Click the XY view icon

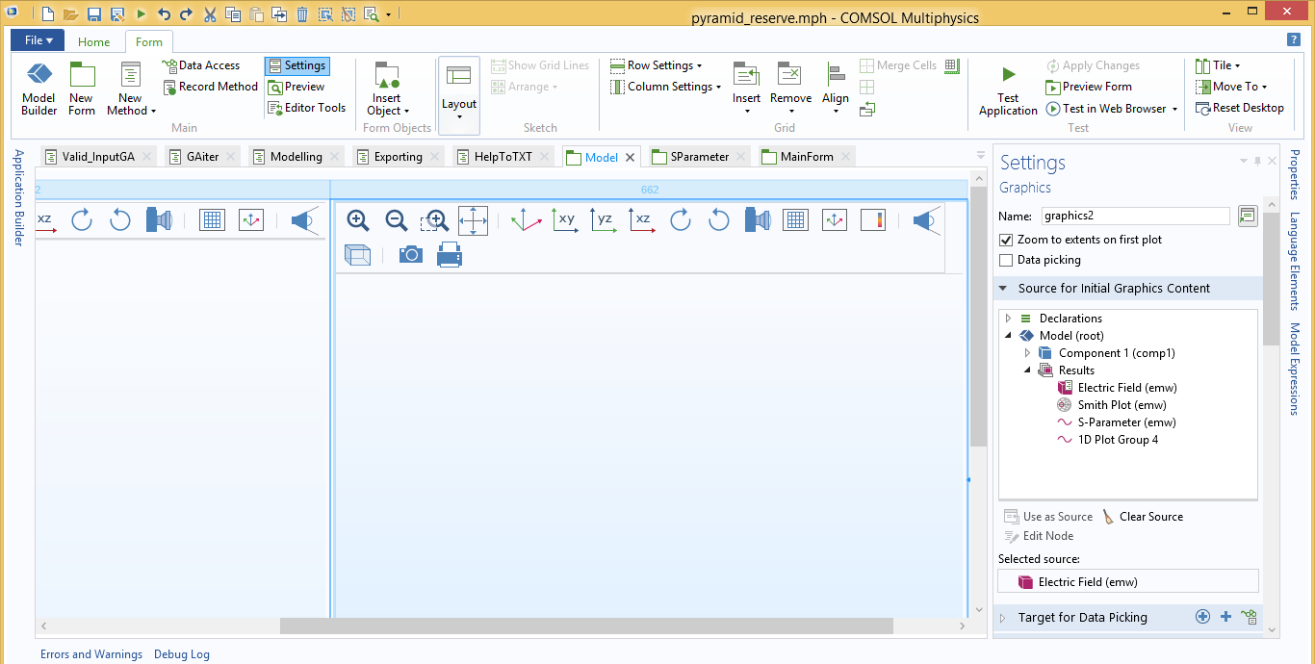coord(566,220)
